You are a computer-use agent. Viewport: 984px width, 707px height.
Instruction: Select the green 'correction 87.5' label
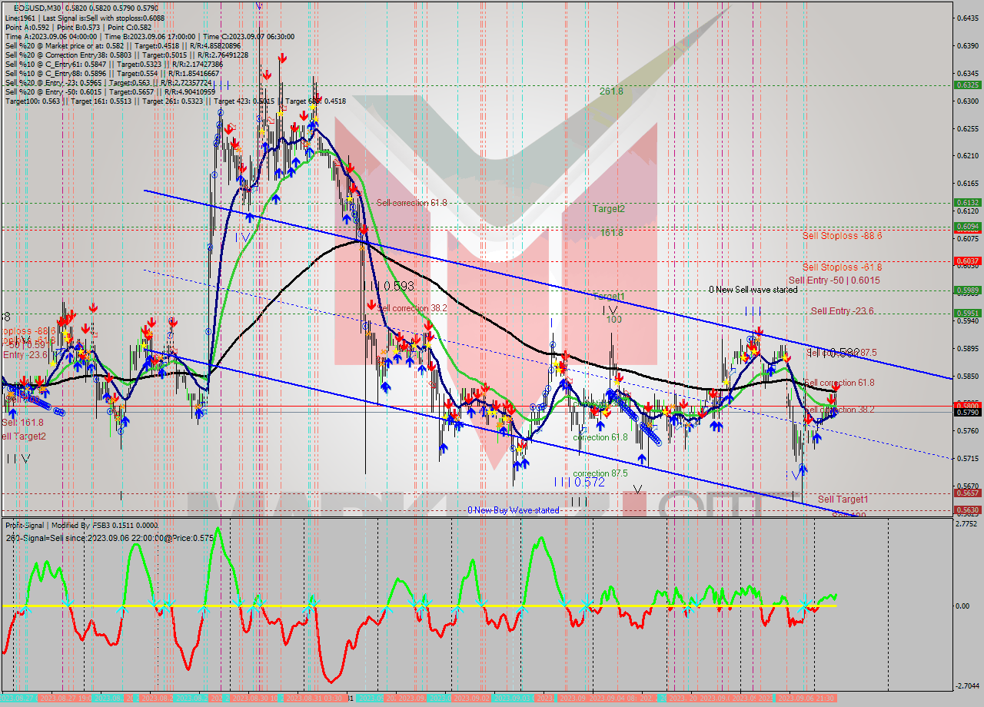600,474
